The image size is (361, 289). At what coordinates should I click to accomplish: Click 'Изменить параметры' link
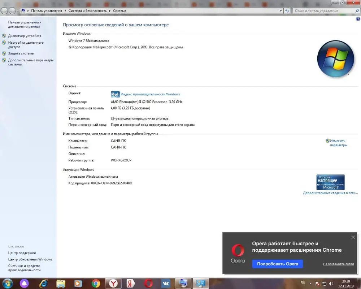click(339, 143)
